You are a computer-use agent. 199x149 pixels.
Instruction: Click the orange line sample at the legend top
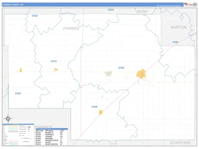coord(13,126)
